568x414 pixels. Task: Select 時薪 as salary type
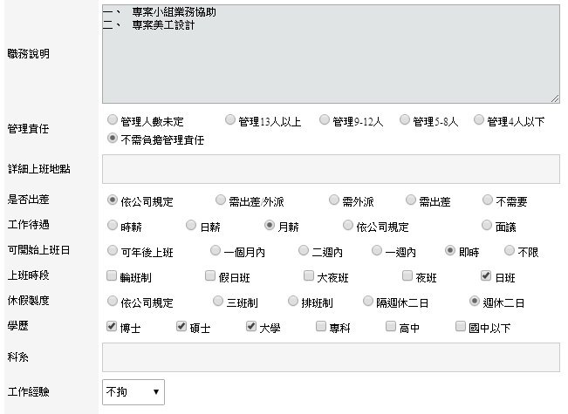[x=112, y=226]
